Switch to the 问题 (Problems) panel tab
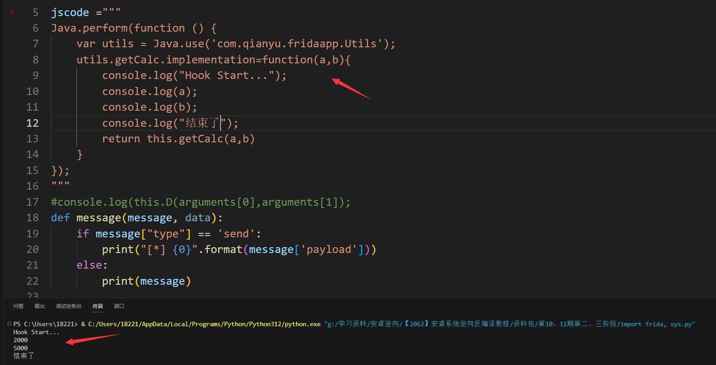The height and width of the screenshot is (365, 716). pos(18,306)
